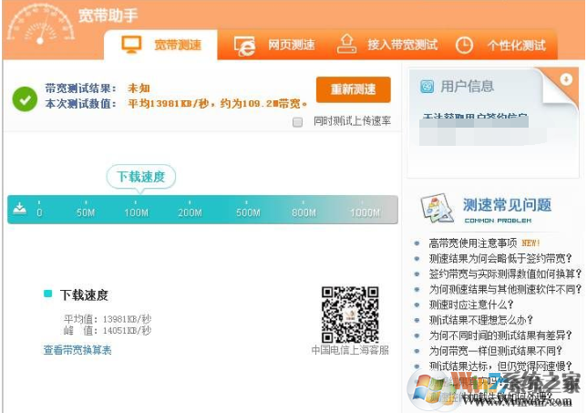
Task: Click the 平均值: 13981KB/秒 line
Action: pos(108,319)
